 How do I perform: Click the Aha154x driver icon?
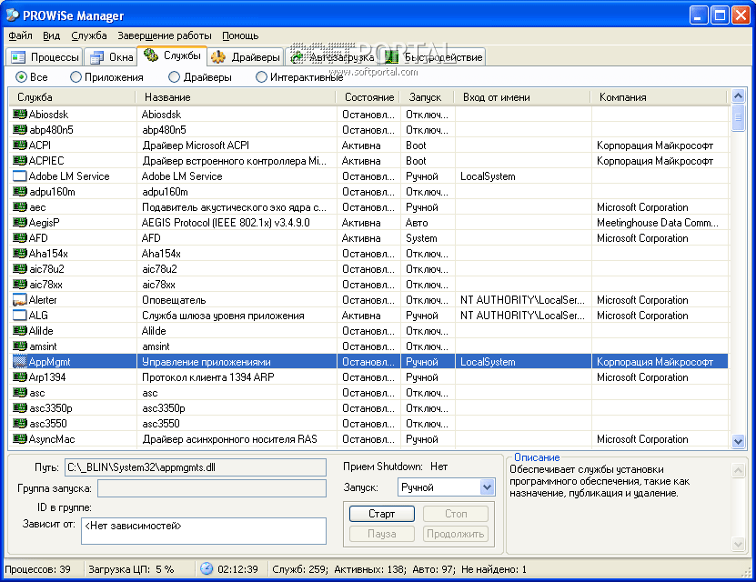(19, 254)
